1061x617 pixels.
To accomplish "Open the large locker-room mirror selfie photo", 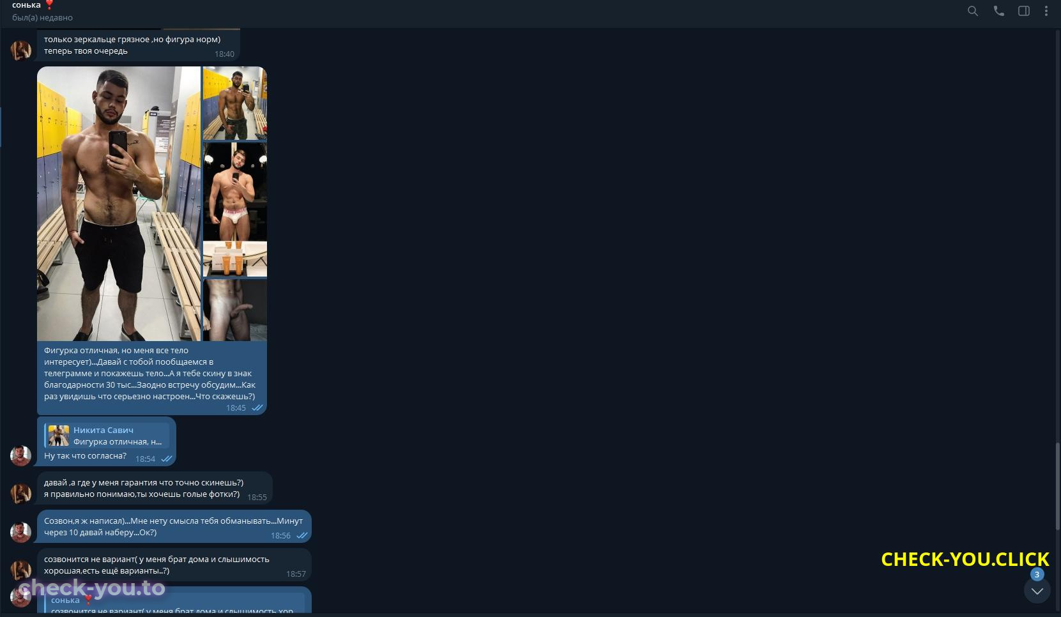I will tap(118, 203).
